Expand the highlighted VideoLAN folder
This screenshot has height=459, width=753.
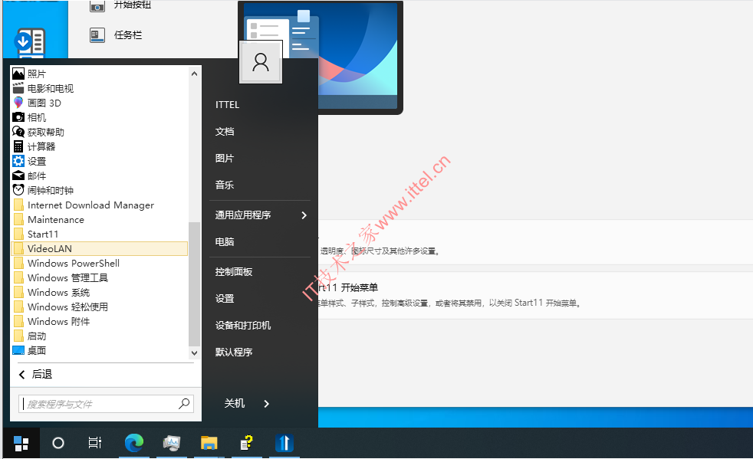pos(99,249)
